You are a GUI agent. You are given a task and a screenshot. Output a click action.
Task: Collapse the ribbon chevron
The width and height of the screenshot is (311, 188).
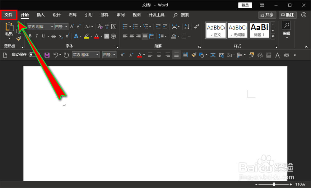(306, 47)
